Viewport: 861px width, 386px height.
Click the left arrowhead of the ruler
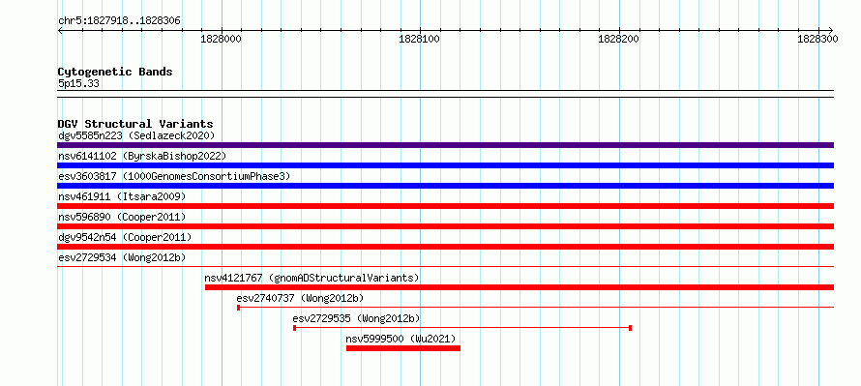click(x=60, y=30)
